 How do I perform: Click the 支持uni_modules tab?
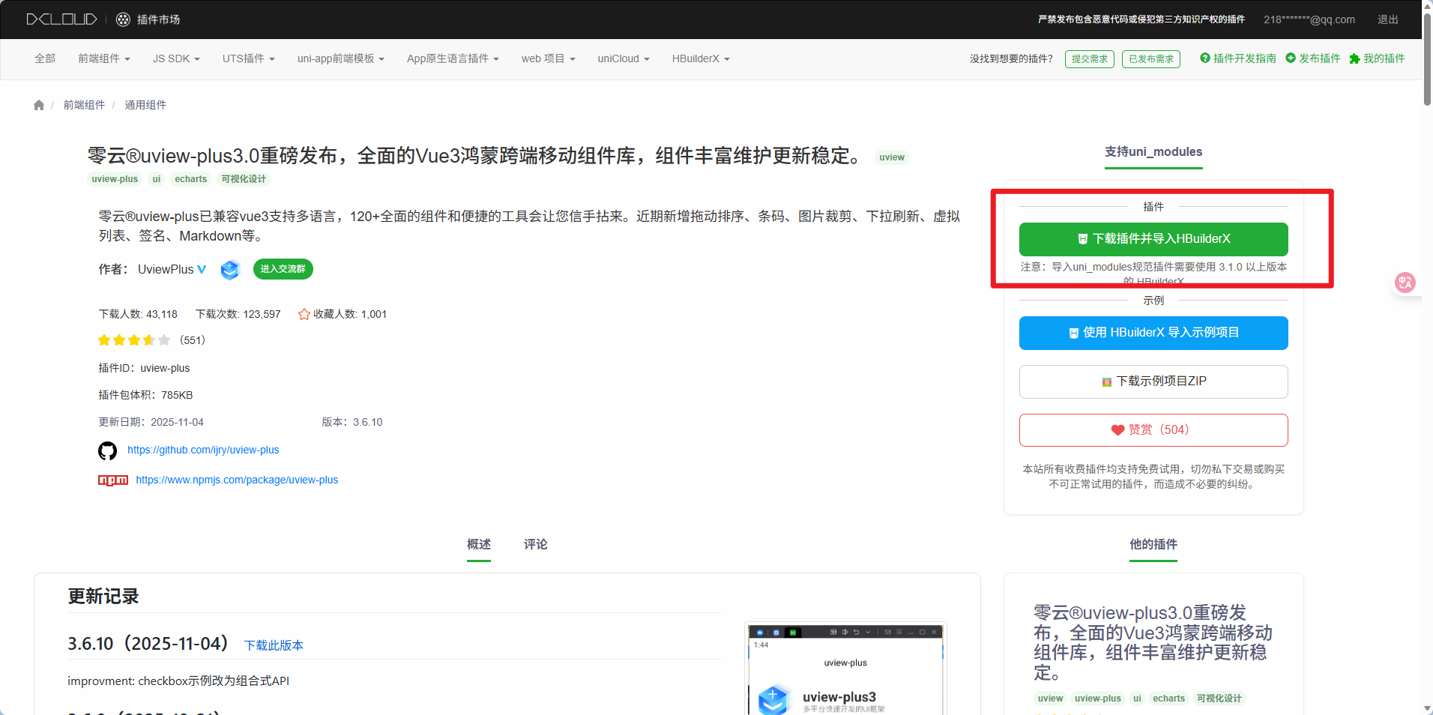tap(1153, 151)
